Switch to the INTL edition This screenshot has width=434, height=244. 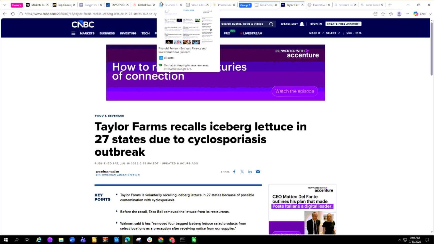pyautogui.click(x=358, y=33)
